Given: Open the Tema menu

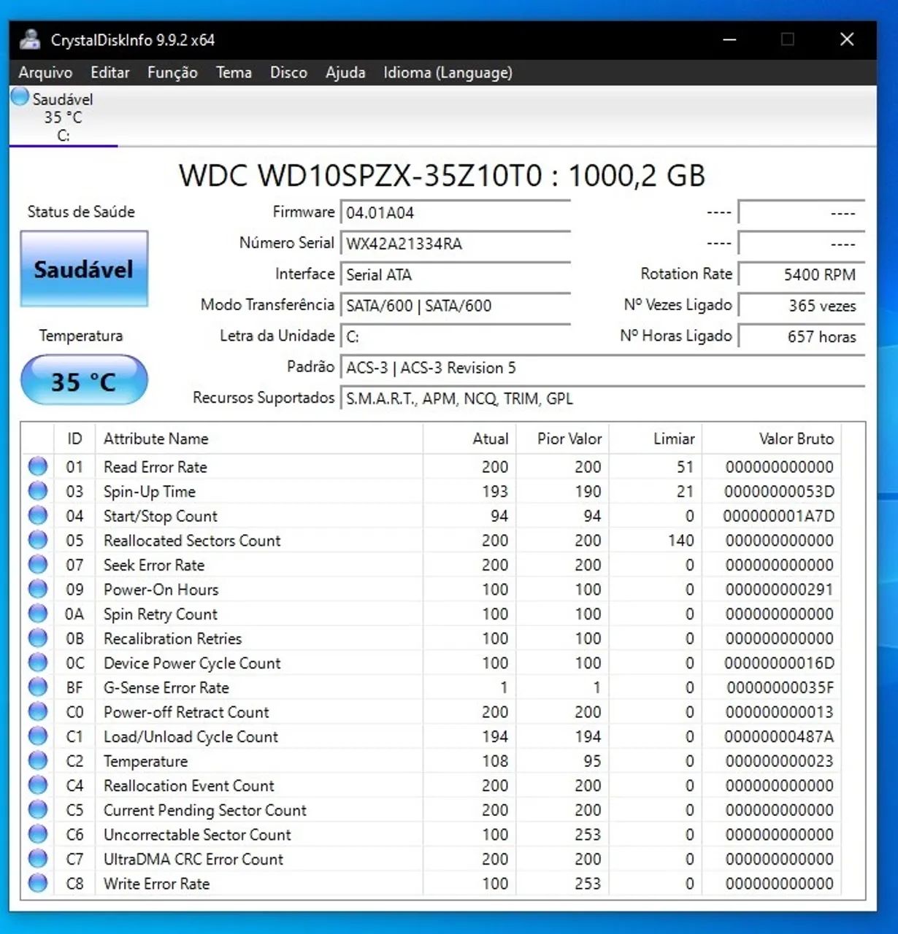Looking at the screenshot, I should coord(234,72).
